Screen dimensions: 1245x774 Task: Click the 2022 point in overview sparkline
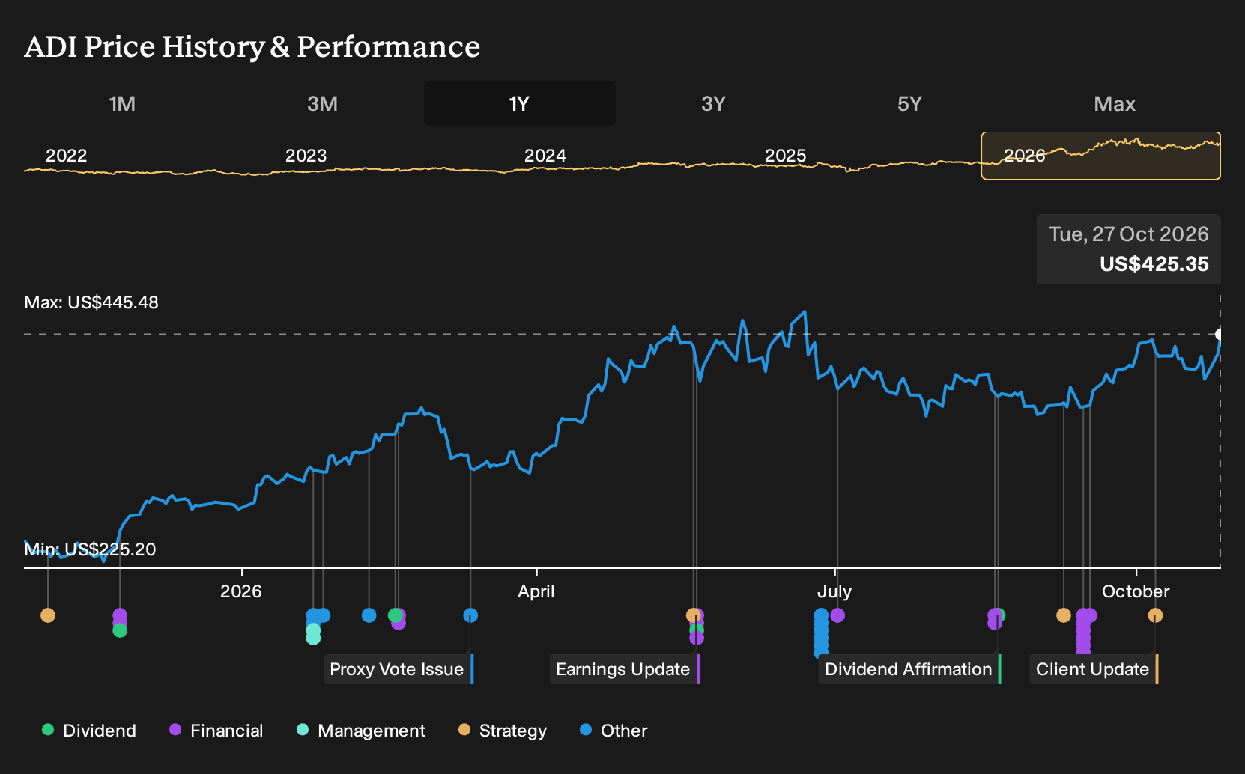(67, 156)
